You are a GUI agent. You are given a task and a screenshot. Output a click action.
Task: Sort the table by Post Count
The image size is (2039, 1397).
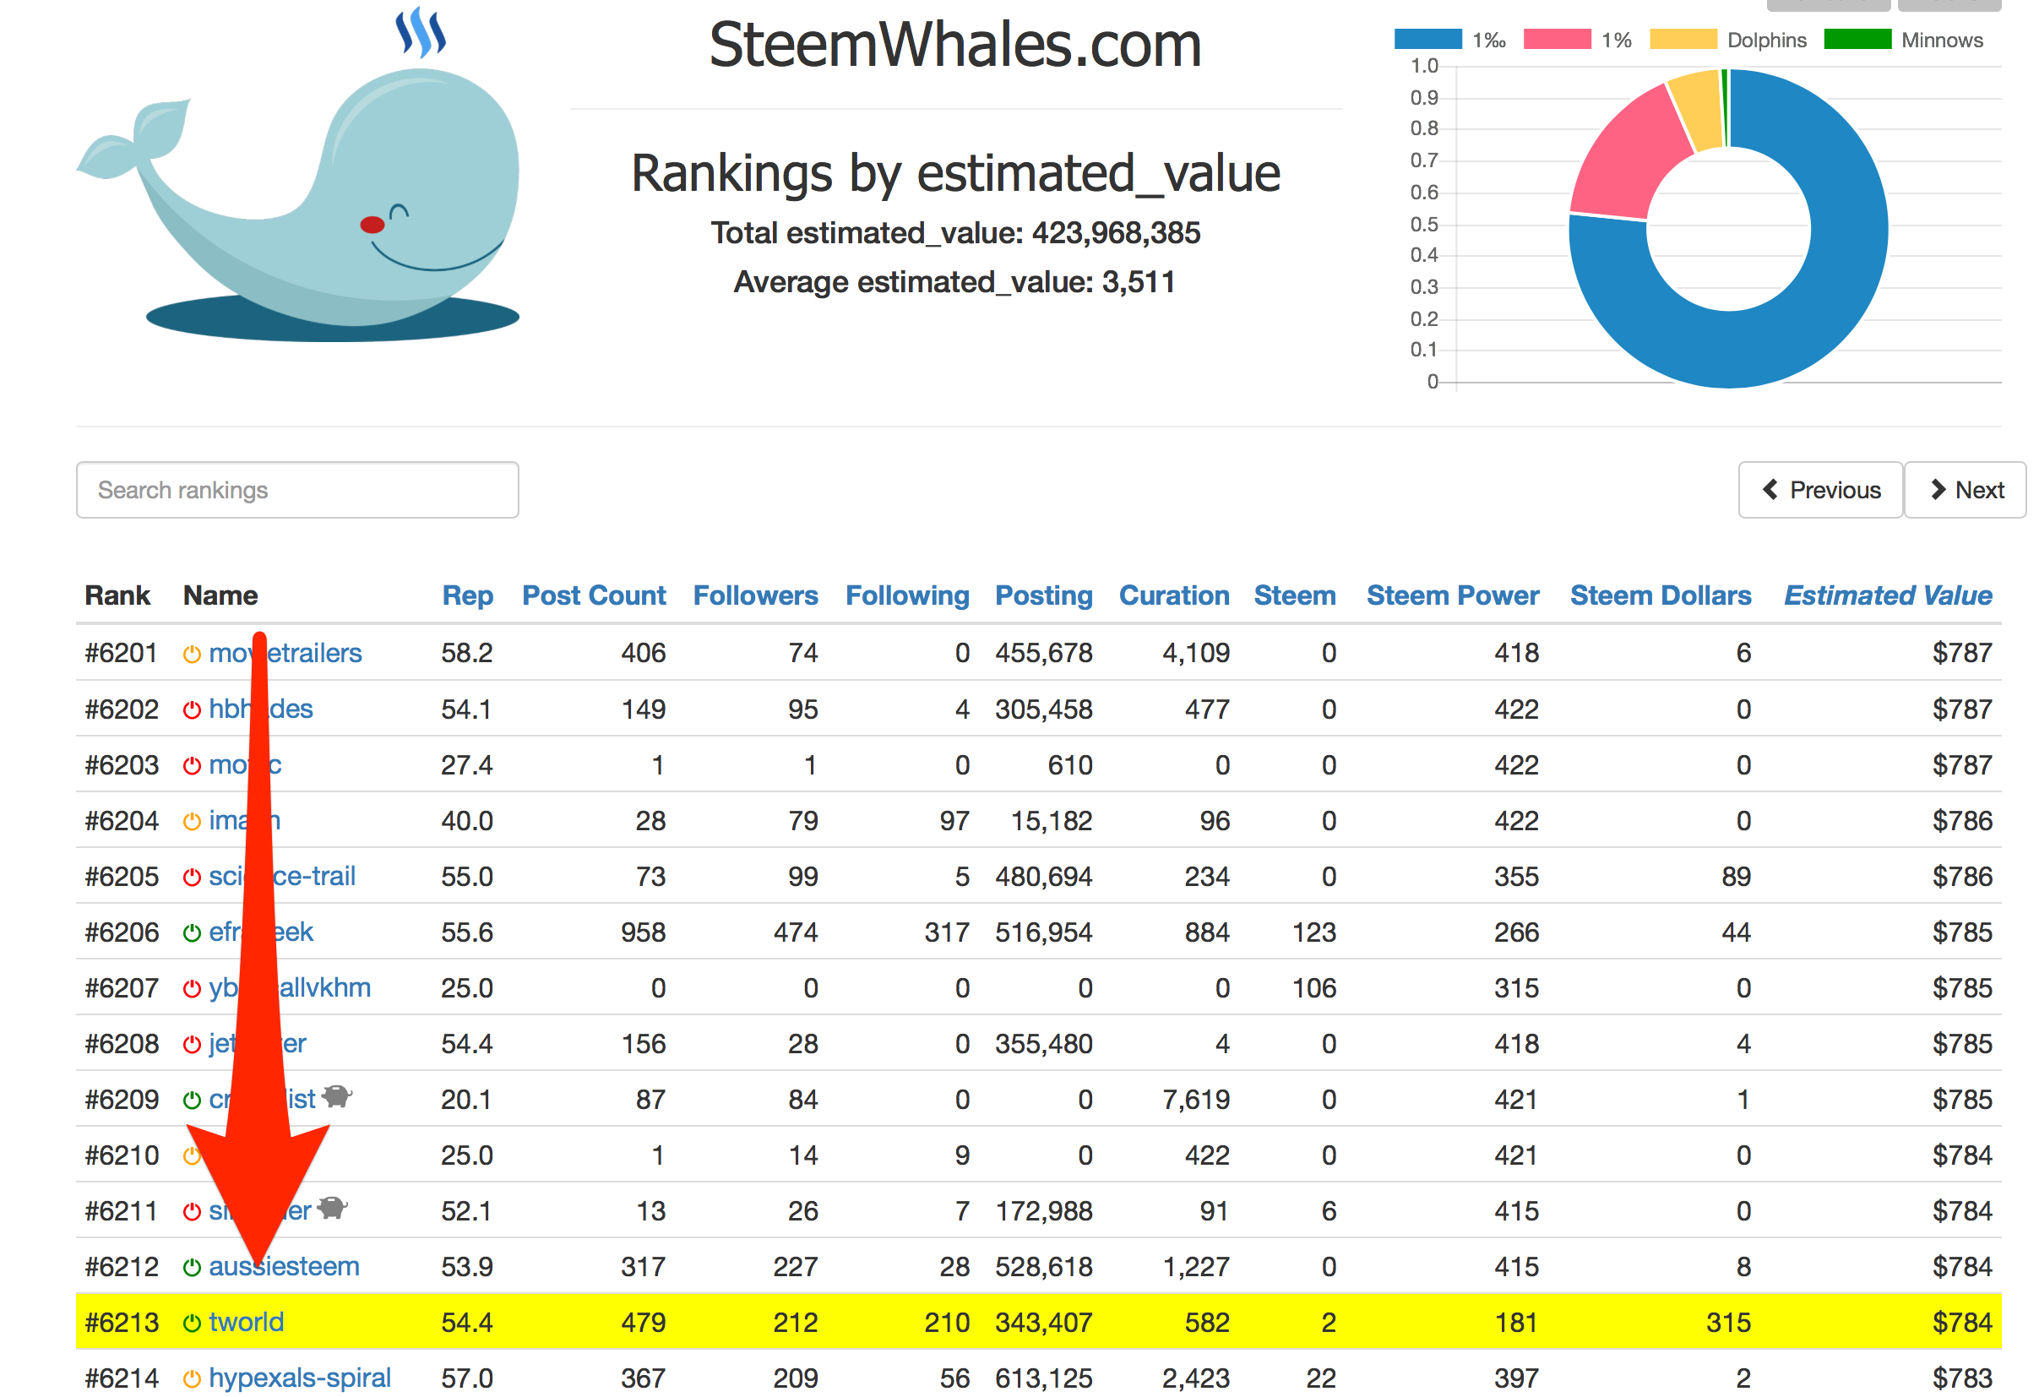[x=594, y=595]
